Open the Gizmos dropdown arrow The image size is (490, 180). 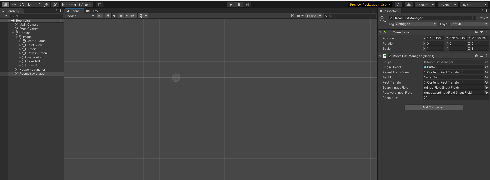(x=320, y=16)
